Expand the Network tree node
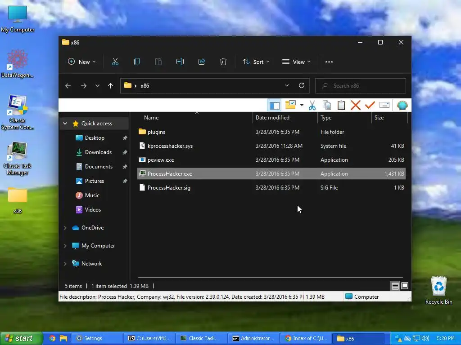Viewport: 461px width, 345px height. [x=65, y=264]
